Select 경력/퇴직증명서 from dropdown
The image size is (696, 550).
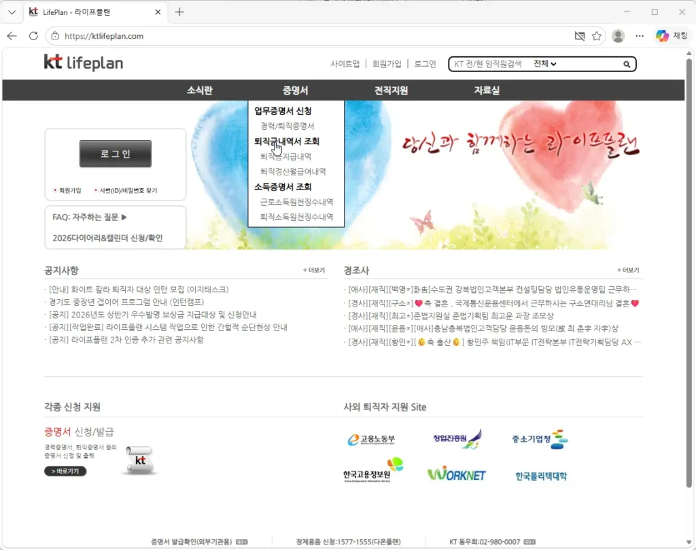click(288, 126)
